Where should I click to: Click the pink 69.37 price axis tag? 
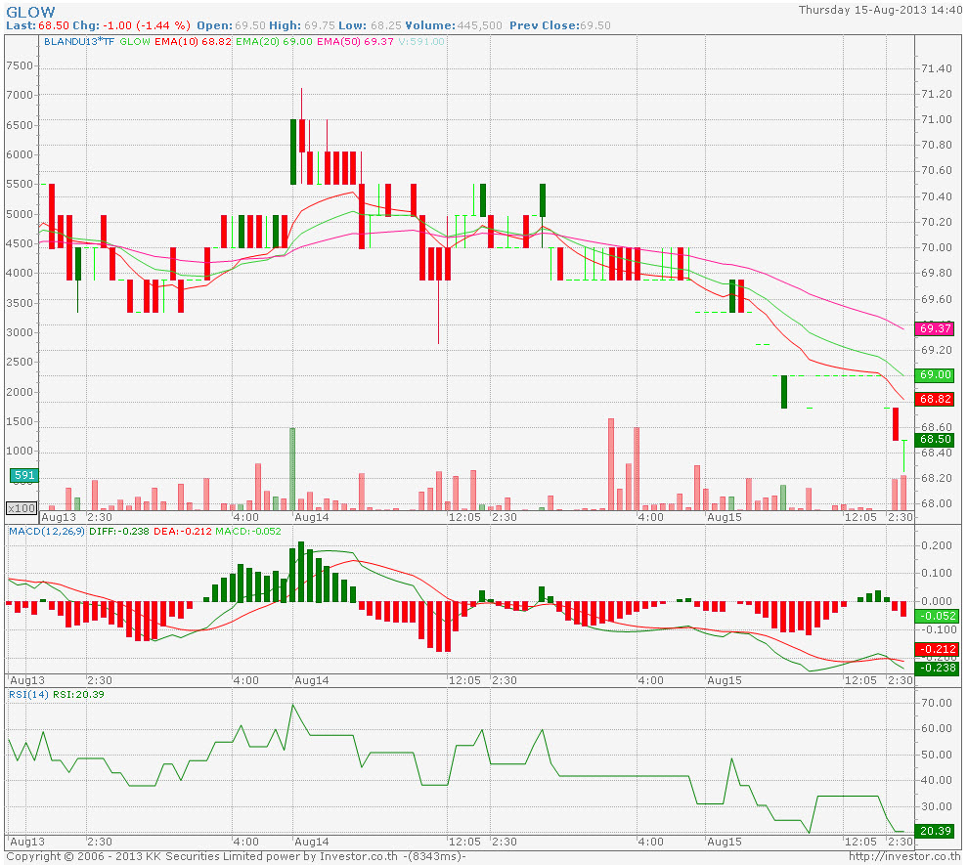pos(936,328)
